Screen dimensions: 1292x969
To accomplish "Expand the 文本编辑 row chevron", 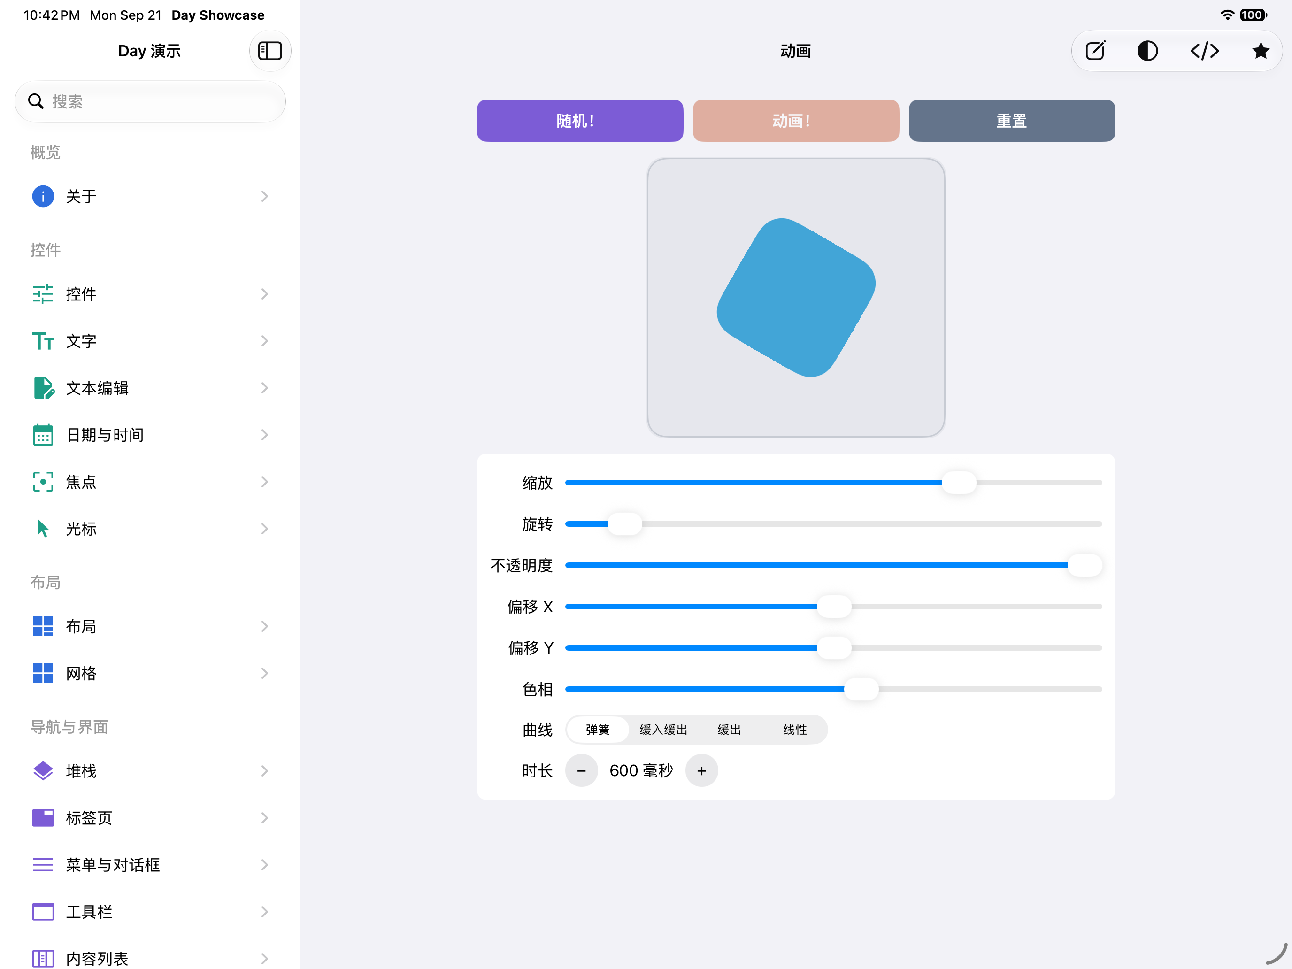I will [265, 388].
